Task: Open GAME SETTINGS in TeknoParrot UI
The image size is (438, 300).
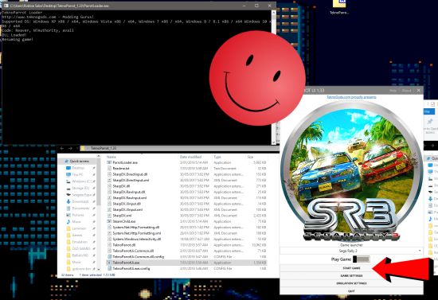Action: tap(351, 275)
